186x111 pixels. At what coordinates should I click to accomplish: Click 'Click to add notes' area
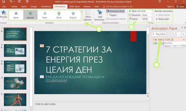pyautogui.click(x=45, y=104)
